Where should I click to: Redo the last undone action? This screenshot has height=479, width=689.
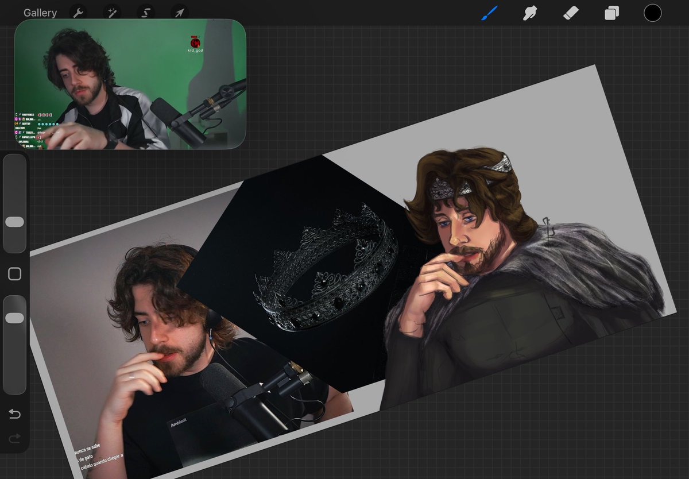click(x=15, y=438)
